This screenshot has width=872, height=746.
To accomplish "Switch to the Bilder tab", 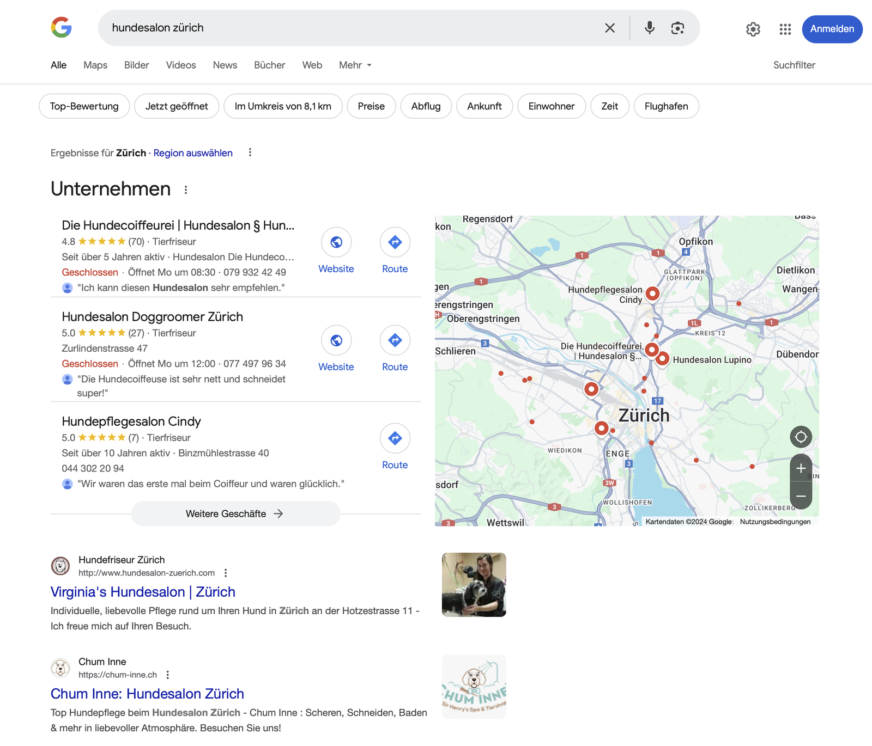I will (x=137, y=65).
